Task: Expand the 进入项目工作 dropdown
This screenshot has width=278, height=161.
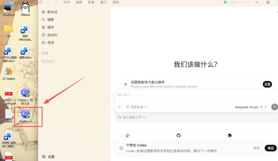Action: pyautogui.click(x=131, y=117)
